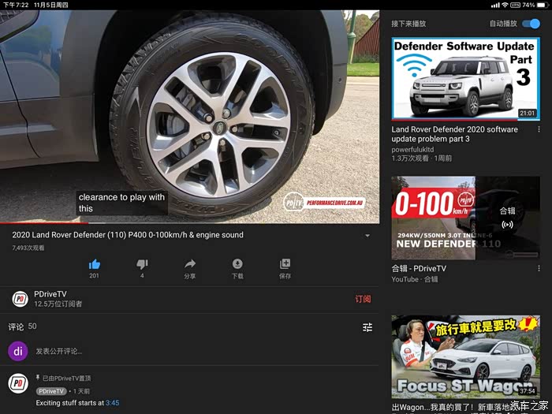Turn off the autoplay switch
The height and width of the screenshot is (414, 552).
531,24
